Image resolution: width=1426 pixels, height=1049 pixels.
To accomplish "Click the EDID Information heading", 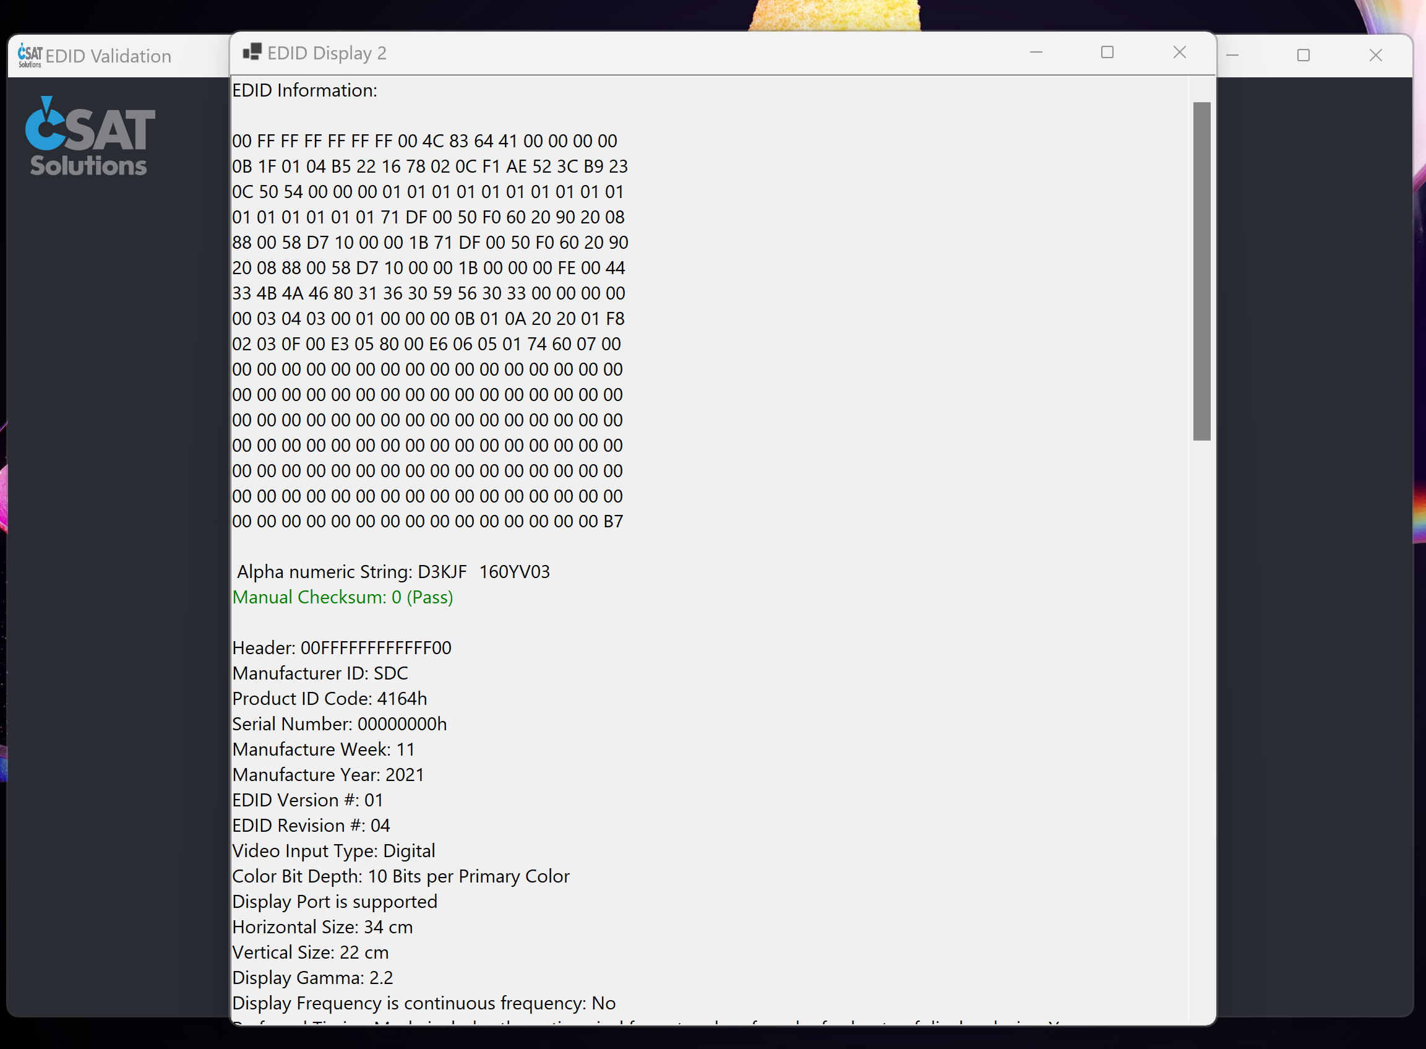I will [x=305, y=90].
